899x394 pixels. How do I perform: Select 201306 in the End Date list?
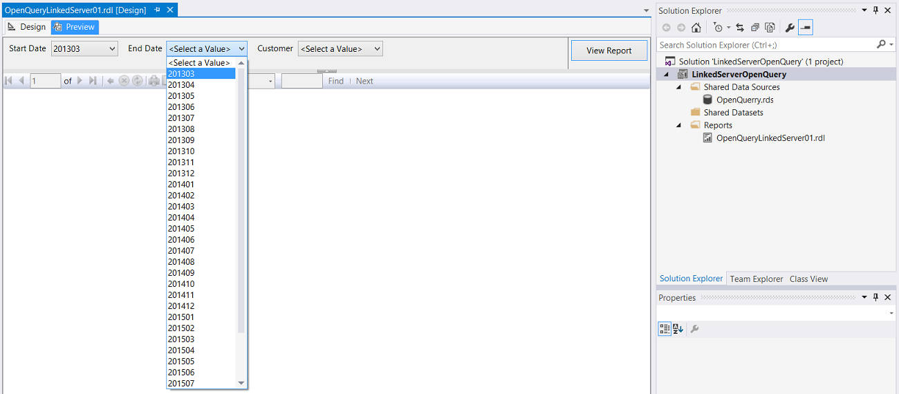point(201,106)
